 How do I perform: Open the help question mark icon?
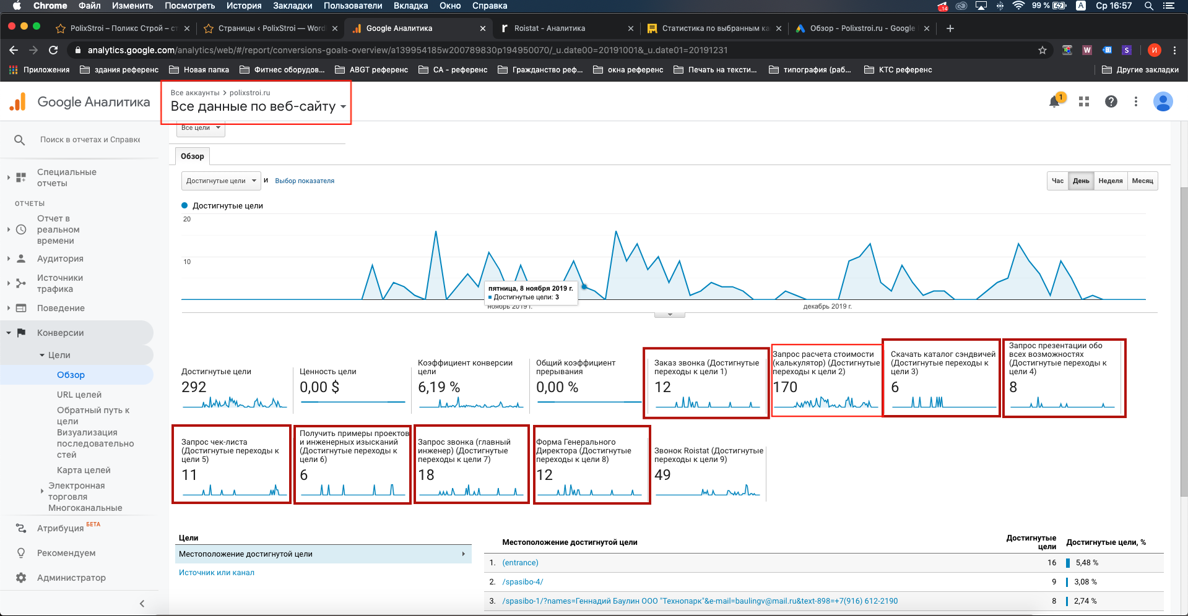[1111, 101]
